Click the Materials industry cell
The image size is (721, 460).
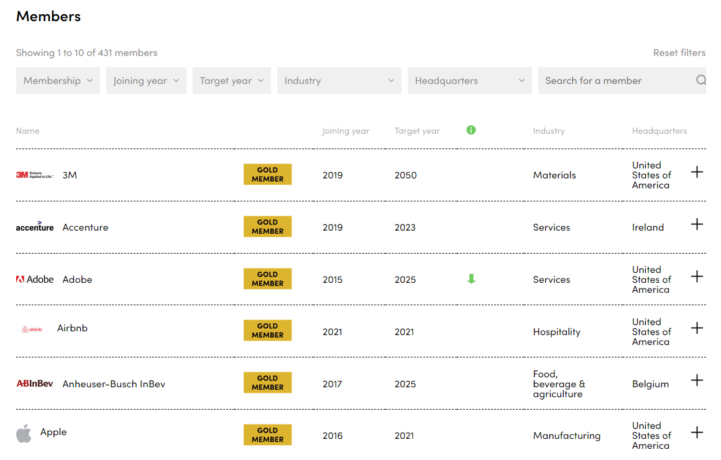coord(554,175)
